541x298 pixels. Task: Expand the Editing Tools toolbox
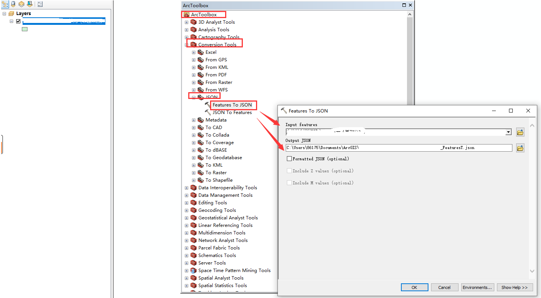pyautogui.click(x=186, y=203)
